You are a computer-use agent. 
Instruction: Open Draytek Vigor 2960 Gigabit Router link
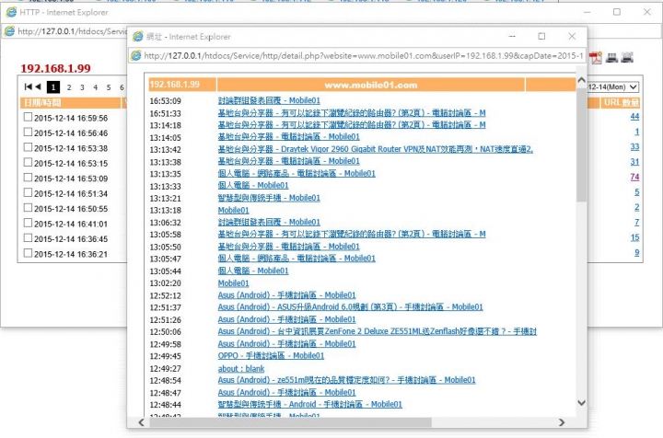tap(375, 149)
